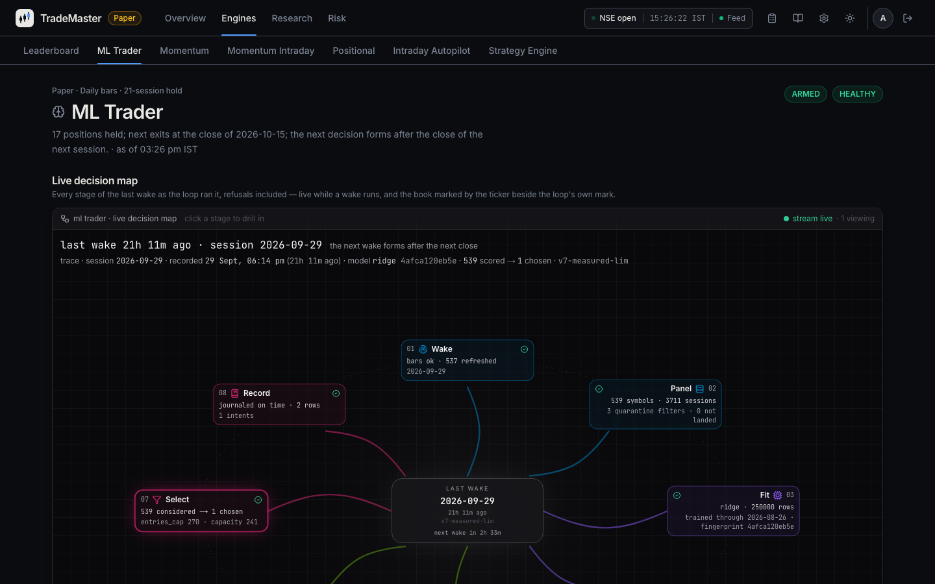Click the HEALTHY status badge
This screenshot has width=935, height=584.
click(x=858, y=94)
